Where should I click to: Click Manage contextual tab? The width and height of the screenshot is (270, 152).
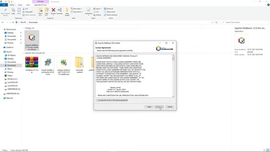coord(40,2)
